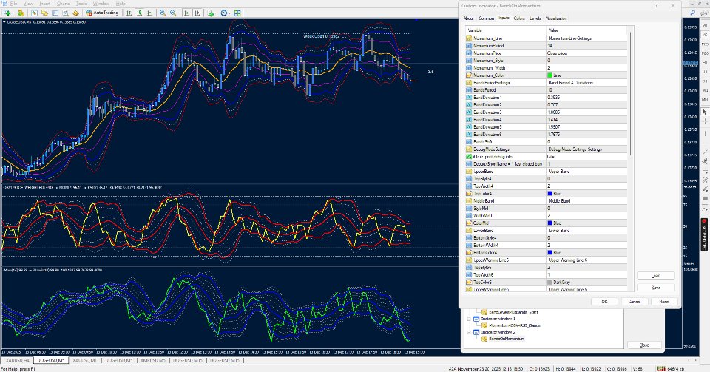
Task: Click the Close button in indicators list window
Action: click(644, 345)
